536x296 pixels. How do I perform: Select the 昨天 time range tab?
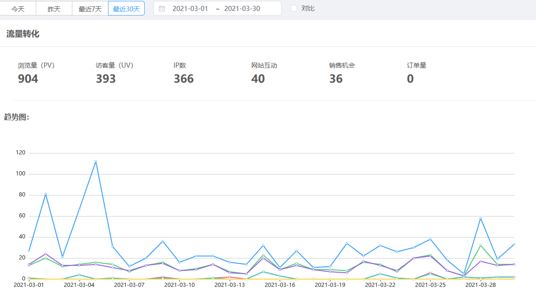click(x=54, y=9)
